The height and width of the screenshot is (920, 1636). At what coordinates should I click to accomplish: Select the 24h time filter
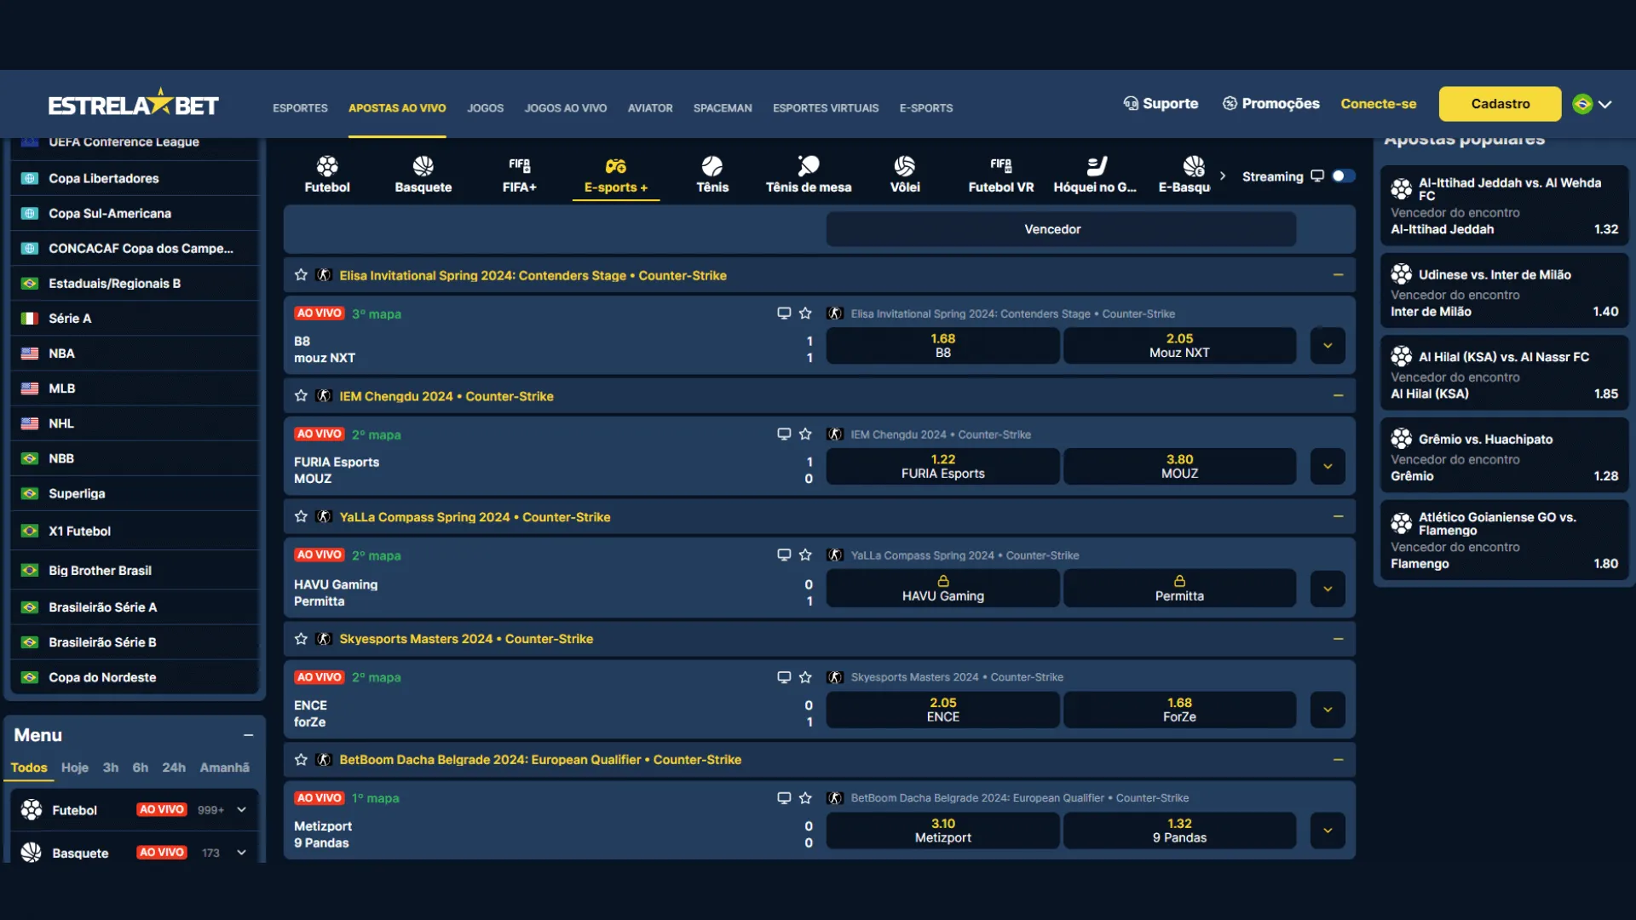coord(174,768)
